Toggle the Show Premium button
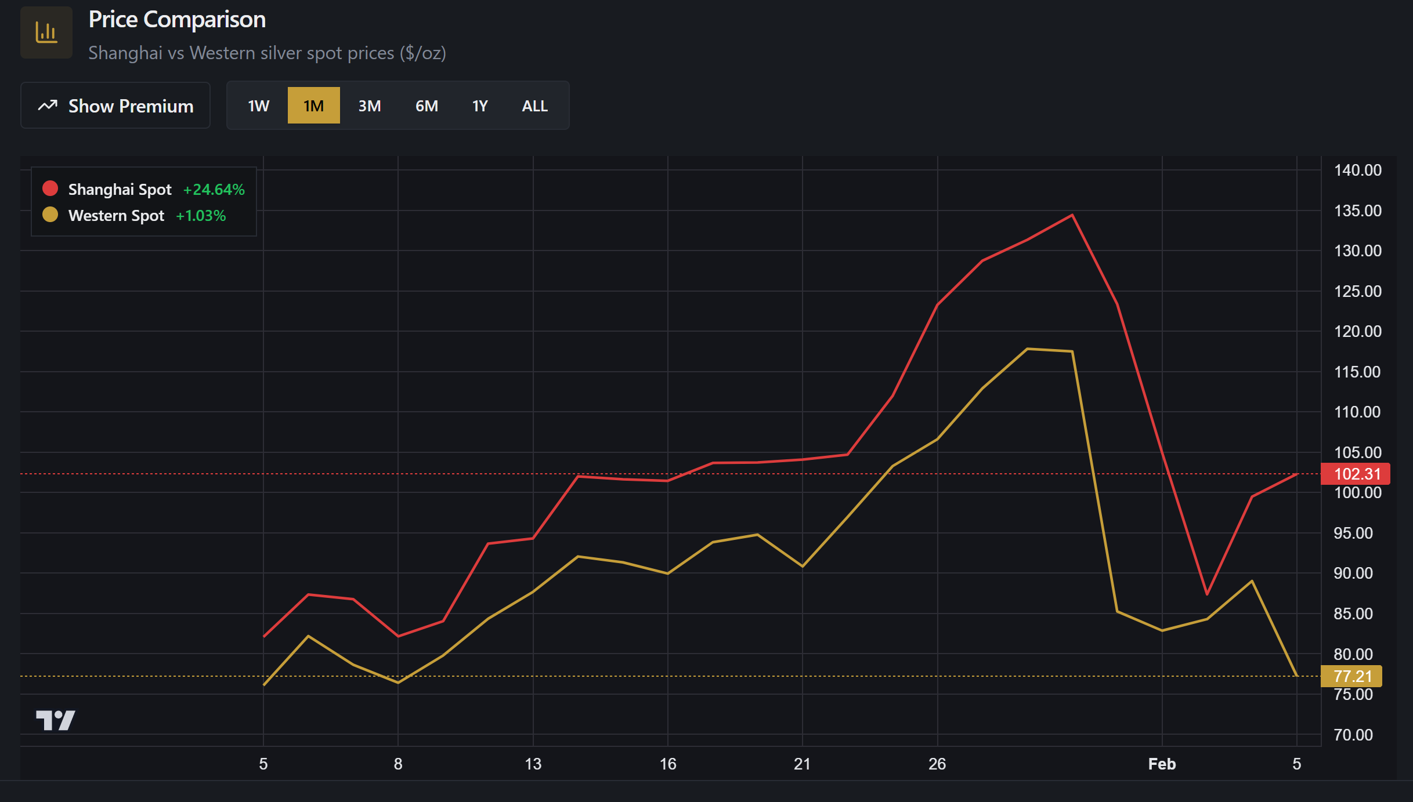This screenshot has width=1413, height=802. click(115, 106)
